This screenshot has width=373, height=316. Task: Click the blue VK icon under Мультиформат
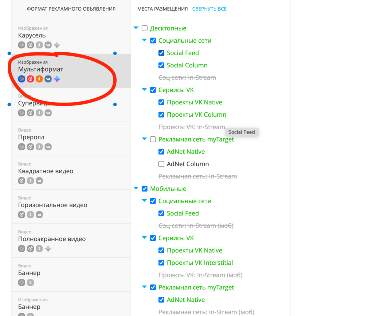coord(48,79)
